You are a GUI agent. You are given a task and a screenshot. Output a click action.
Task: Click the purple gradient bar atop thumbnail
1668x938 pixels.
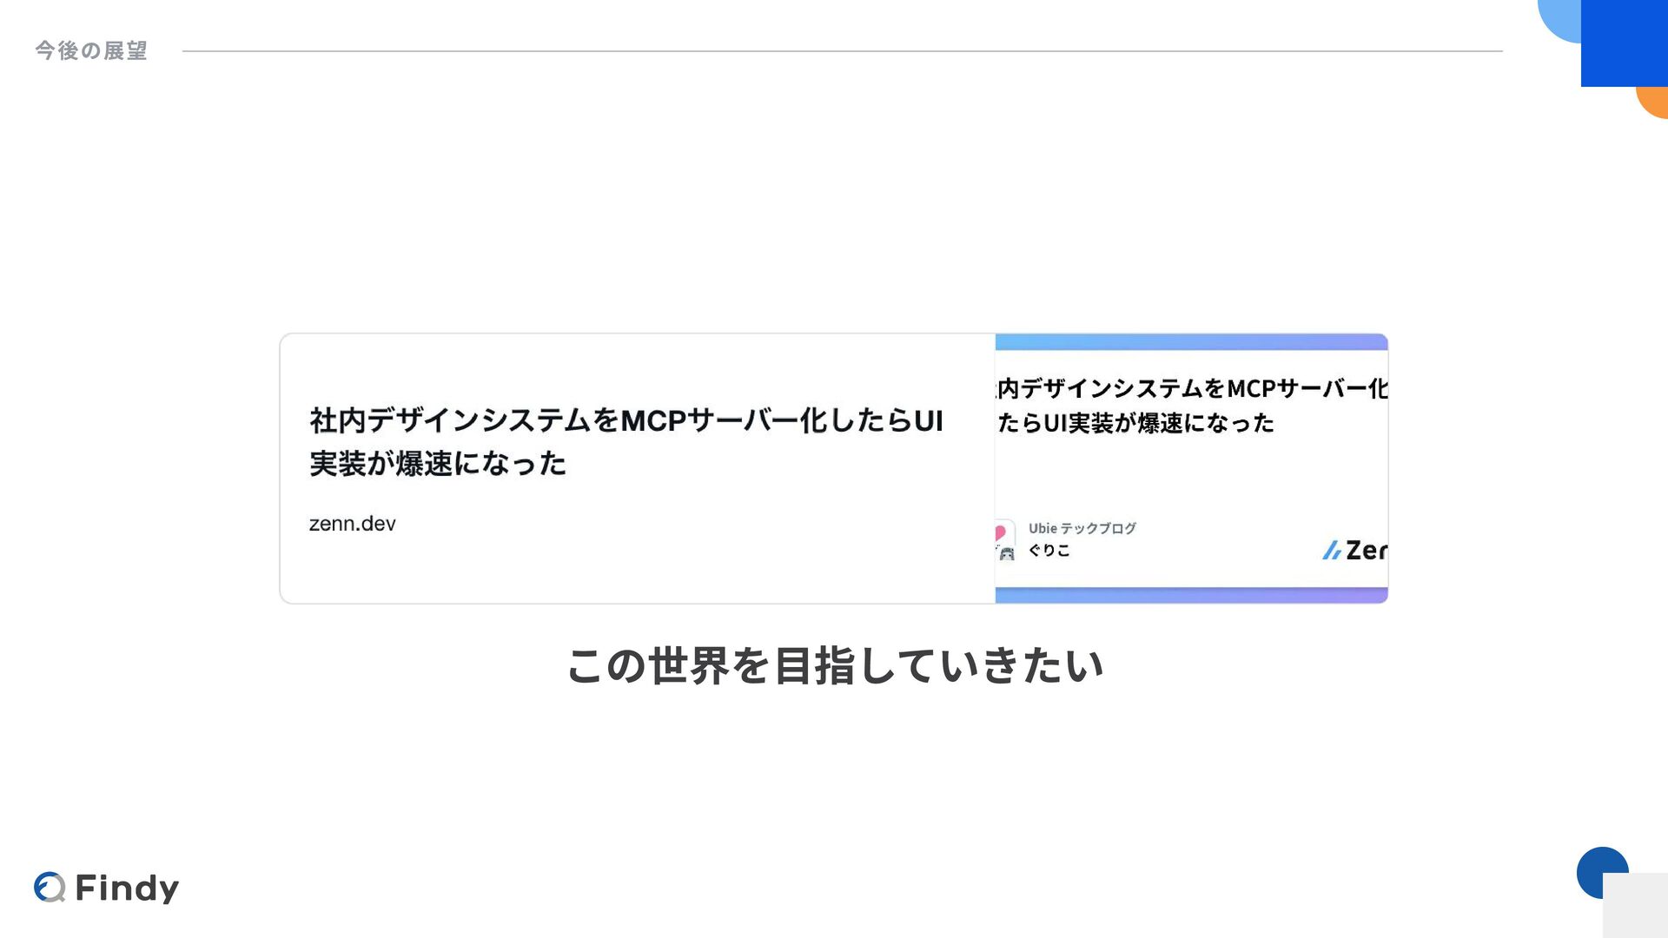click(x=1191, y=342)
